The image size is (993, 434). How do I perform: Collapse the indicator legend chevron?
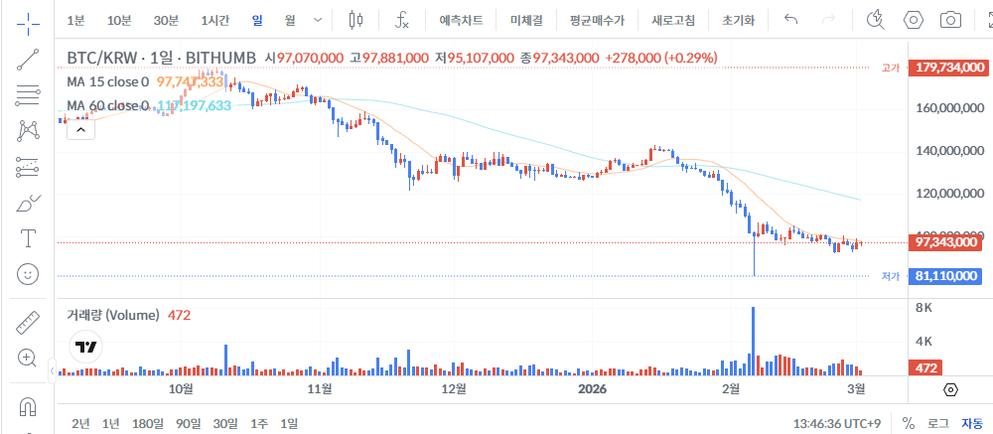pos(80,128)
